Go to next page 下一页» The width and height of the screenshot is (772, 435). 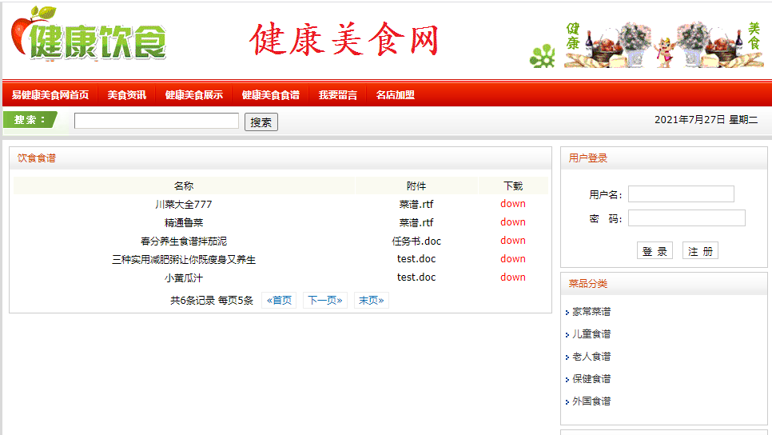pos(325,300)
